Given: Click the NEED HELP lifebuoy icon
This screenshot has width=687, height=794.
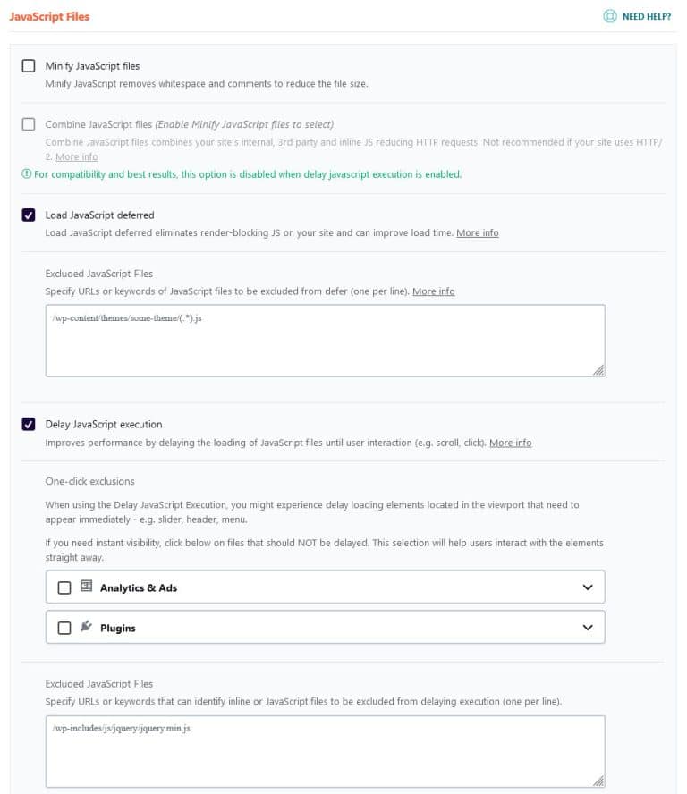Looking at the screenshot, I should click(610, 15).
